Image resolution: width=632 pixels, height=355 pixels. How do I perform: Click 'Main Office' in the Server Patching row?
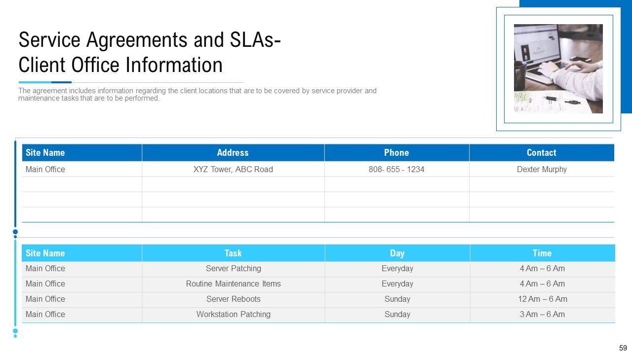pyautogui.click(x=45, y=269)
